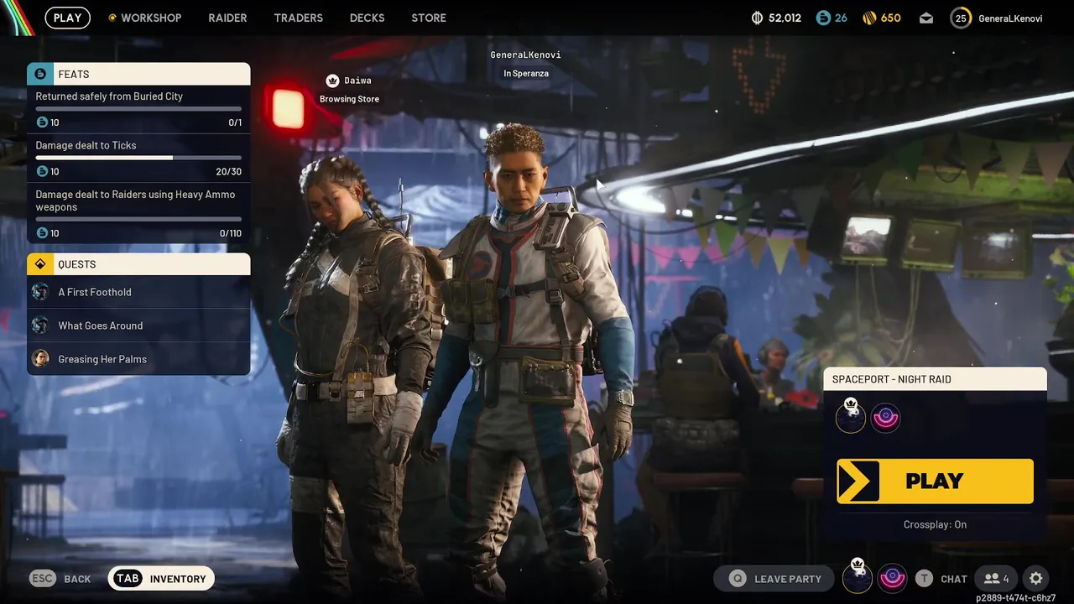This screenshot has width=1074, height=604.
Task: Click the Ticks feat progress bar
Action: 138,158
